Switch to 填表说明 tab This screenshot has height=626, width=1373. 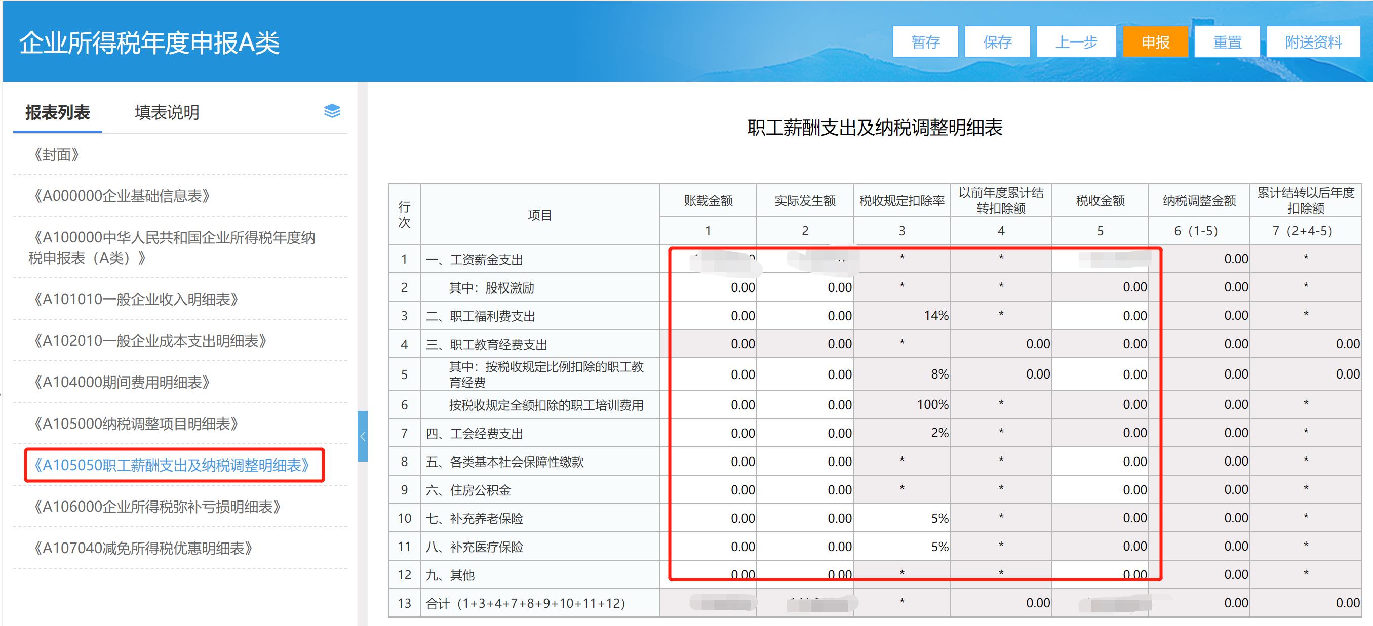(x=167, y=112)
